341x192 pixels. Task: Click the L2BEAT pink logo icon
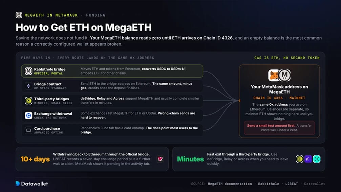pyautogui.click(x=160, y=159)
